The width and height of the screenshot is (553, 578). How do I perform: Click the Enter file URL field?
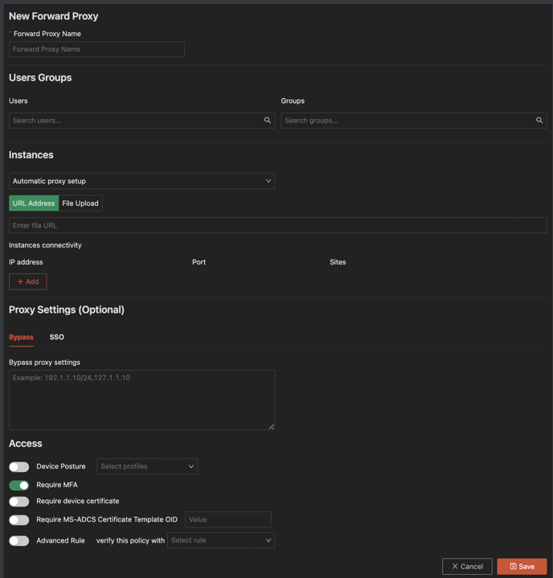pyautogui.click(x=277, y=225)
